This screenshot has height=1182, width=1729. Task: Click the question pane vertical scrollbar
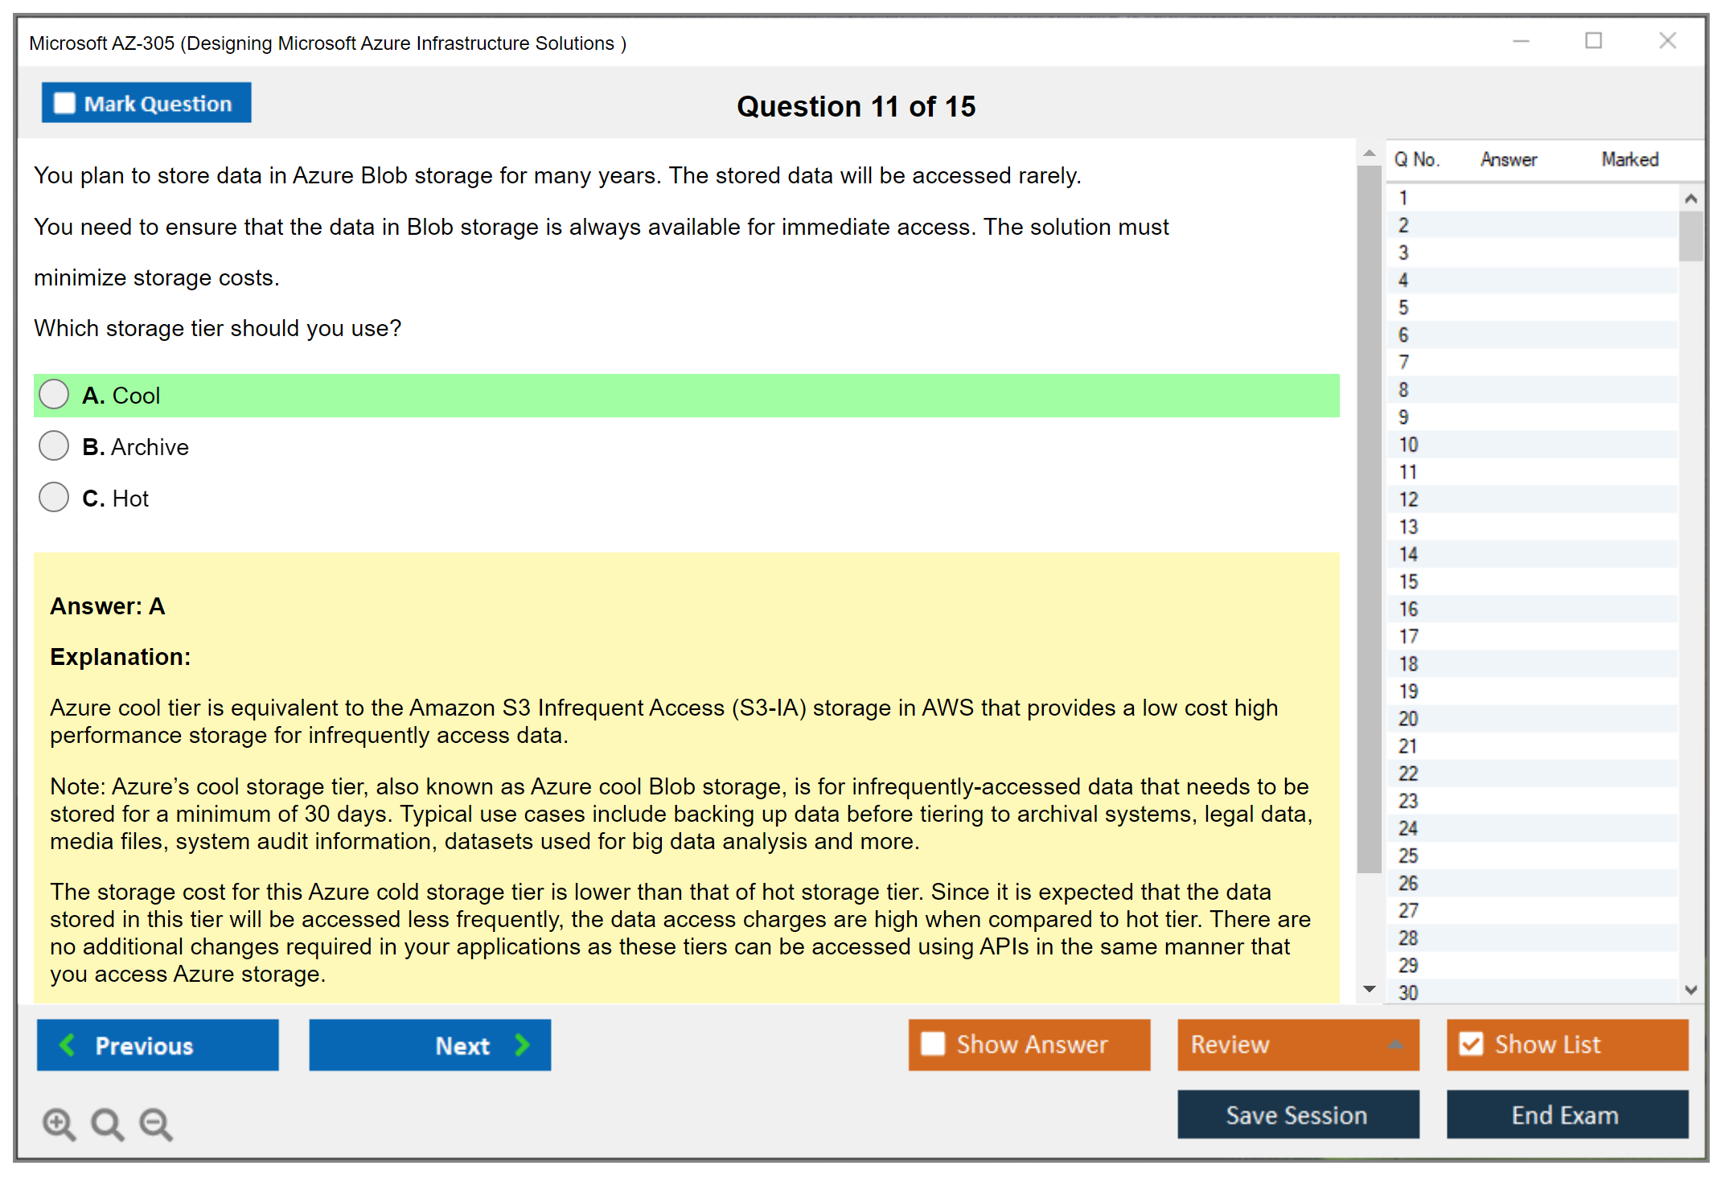[x=1369, y=515]
